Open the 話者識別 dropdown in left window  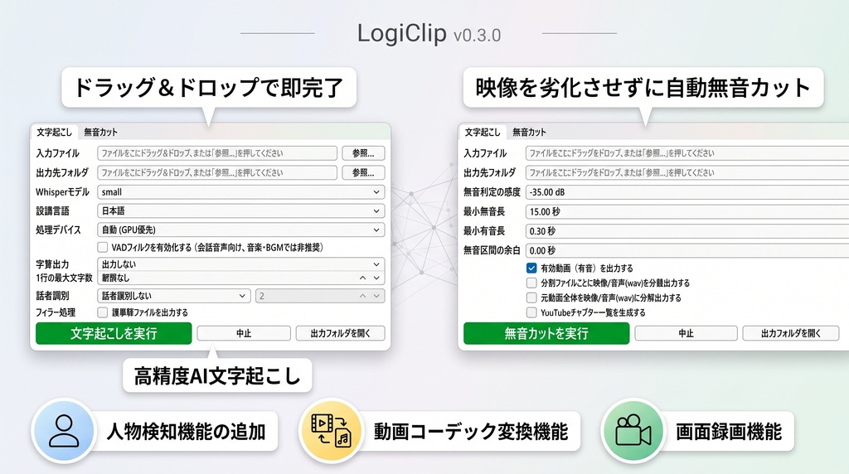tap(174, 296)
